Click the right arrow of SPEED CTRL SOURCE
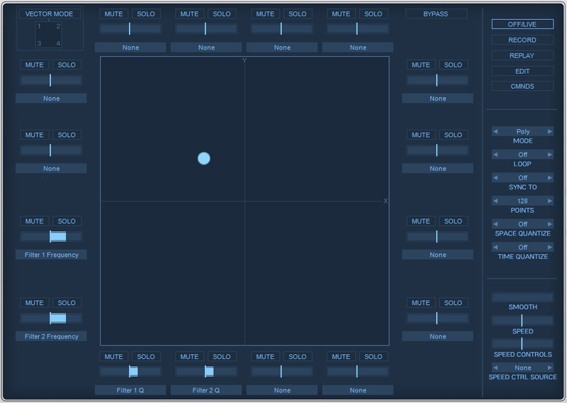The image size is (567, 403). point(550,368)
